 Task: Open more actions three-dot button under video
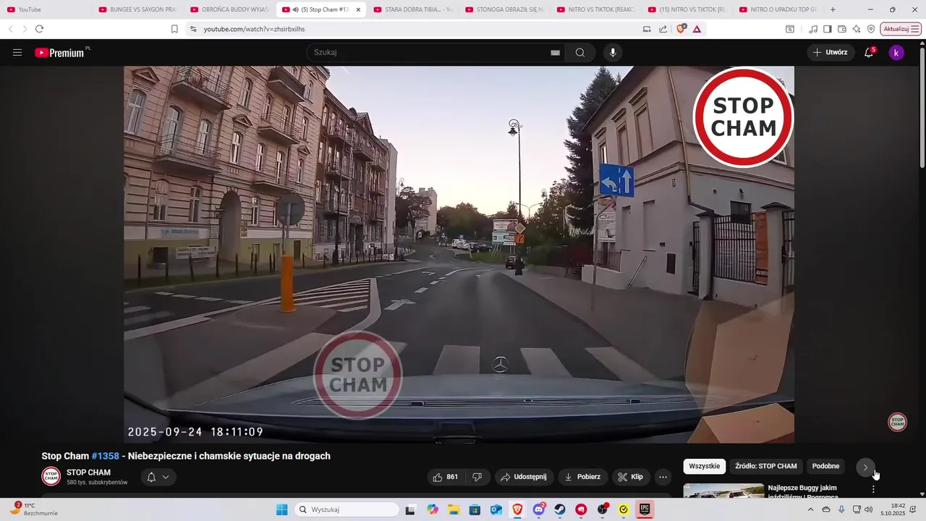pyautogui.click(x=663, y=477)
